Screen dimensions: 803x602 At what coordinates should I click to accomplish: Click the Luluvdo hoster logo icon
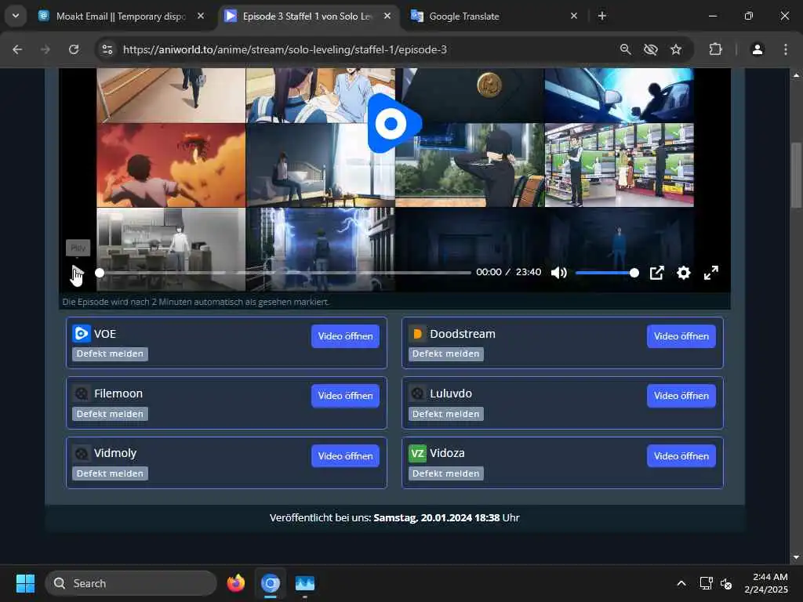click(x=417, y=393)
